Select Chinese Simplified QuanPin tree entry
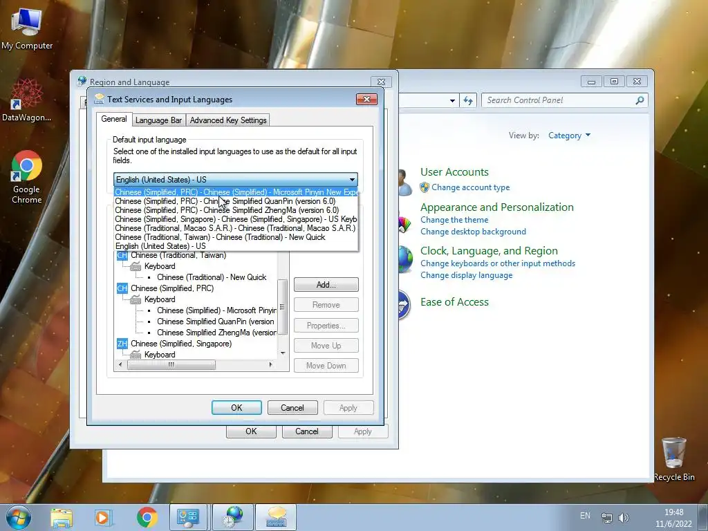 [x=216, y=322]
